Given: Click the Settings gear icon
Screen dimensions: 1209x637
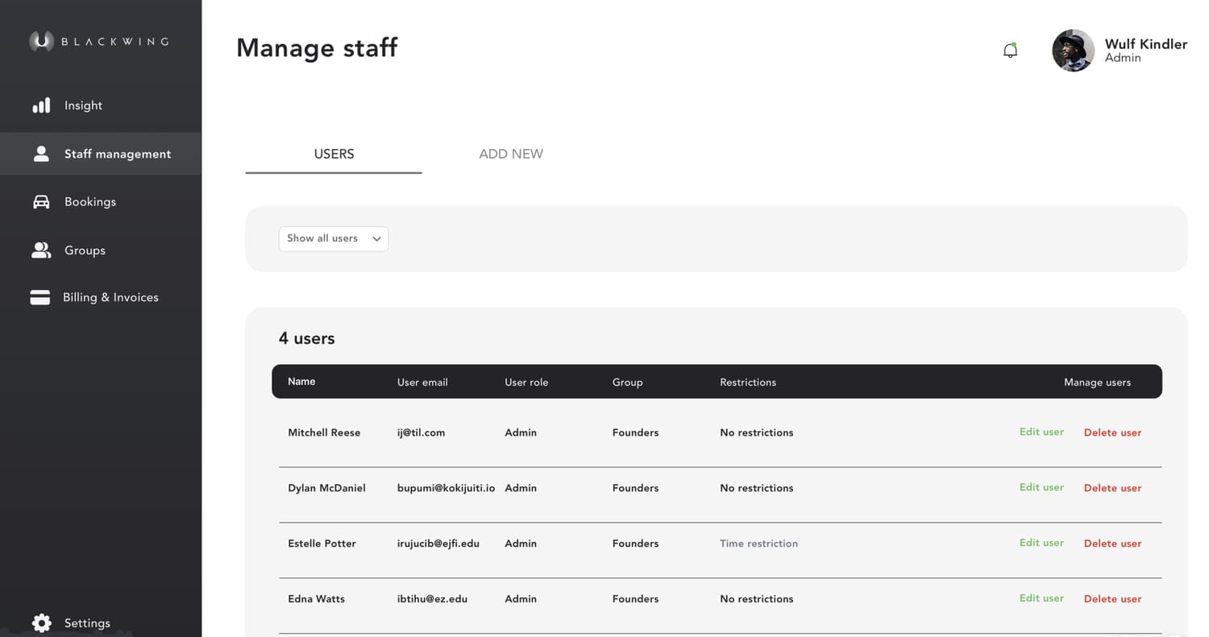Looking at the screenshot, I should (41, 623).
